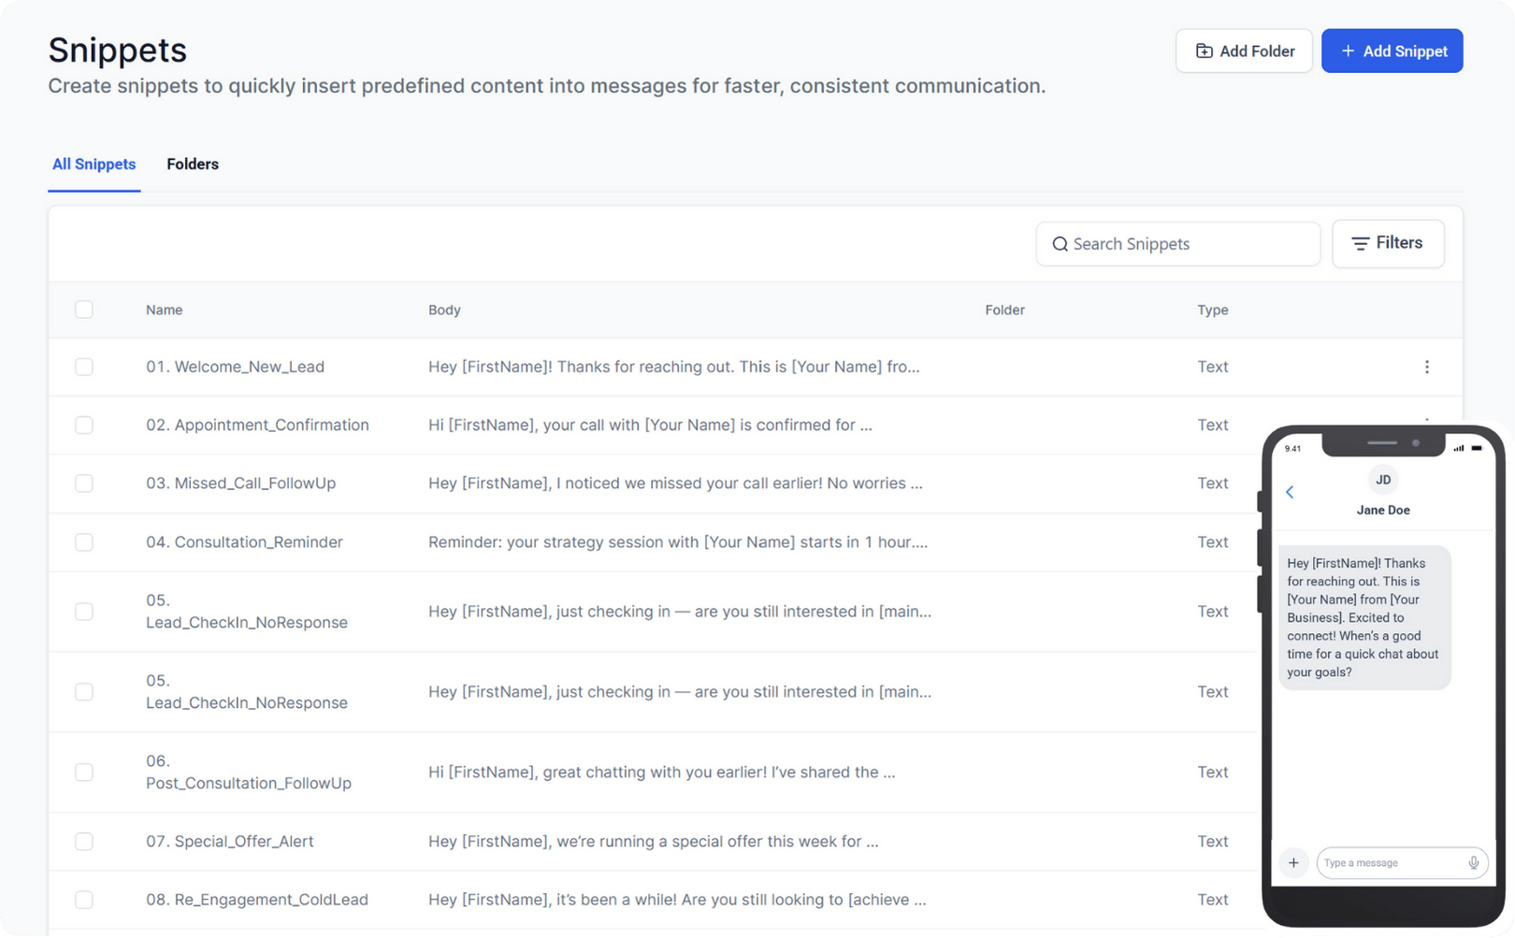Click the magnifier icon in search box
The width and height of the screenshot is (1515, 938).
coord(1060,244)
